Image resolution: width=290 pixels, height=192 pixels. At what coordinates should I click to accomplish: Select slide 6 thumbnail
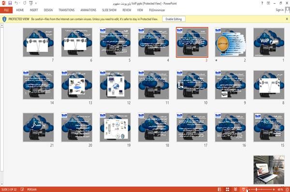coord(77,42)
